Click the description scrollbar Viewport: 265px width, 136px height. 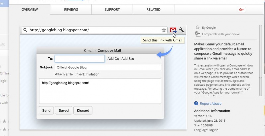tap(261, 61)
